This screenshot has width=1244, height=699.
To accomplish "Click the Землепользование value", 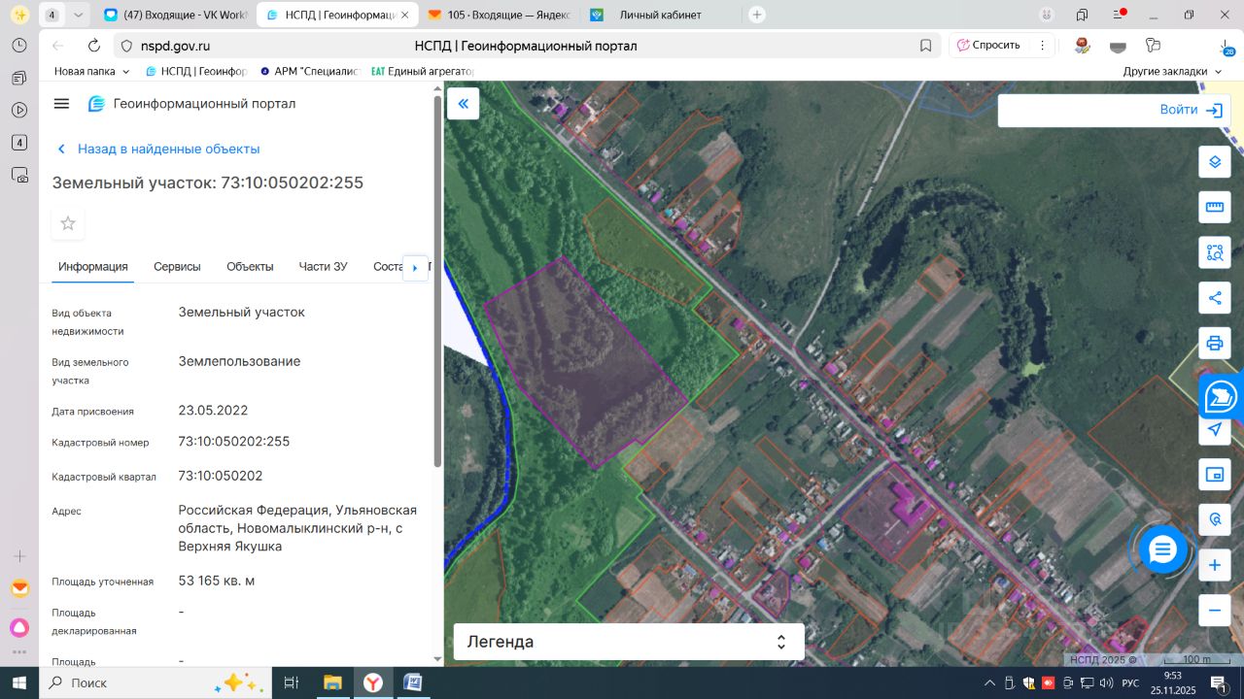I will tap(239, 361).
